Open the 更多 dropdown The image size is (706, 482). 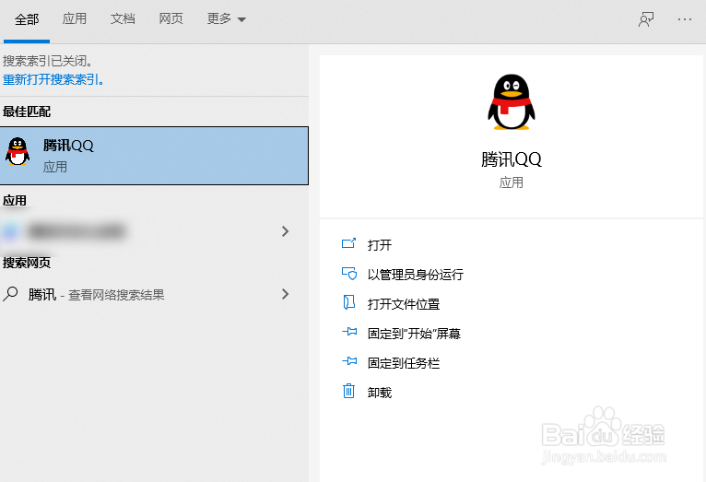(226, 18)
